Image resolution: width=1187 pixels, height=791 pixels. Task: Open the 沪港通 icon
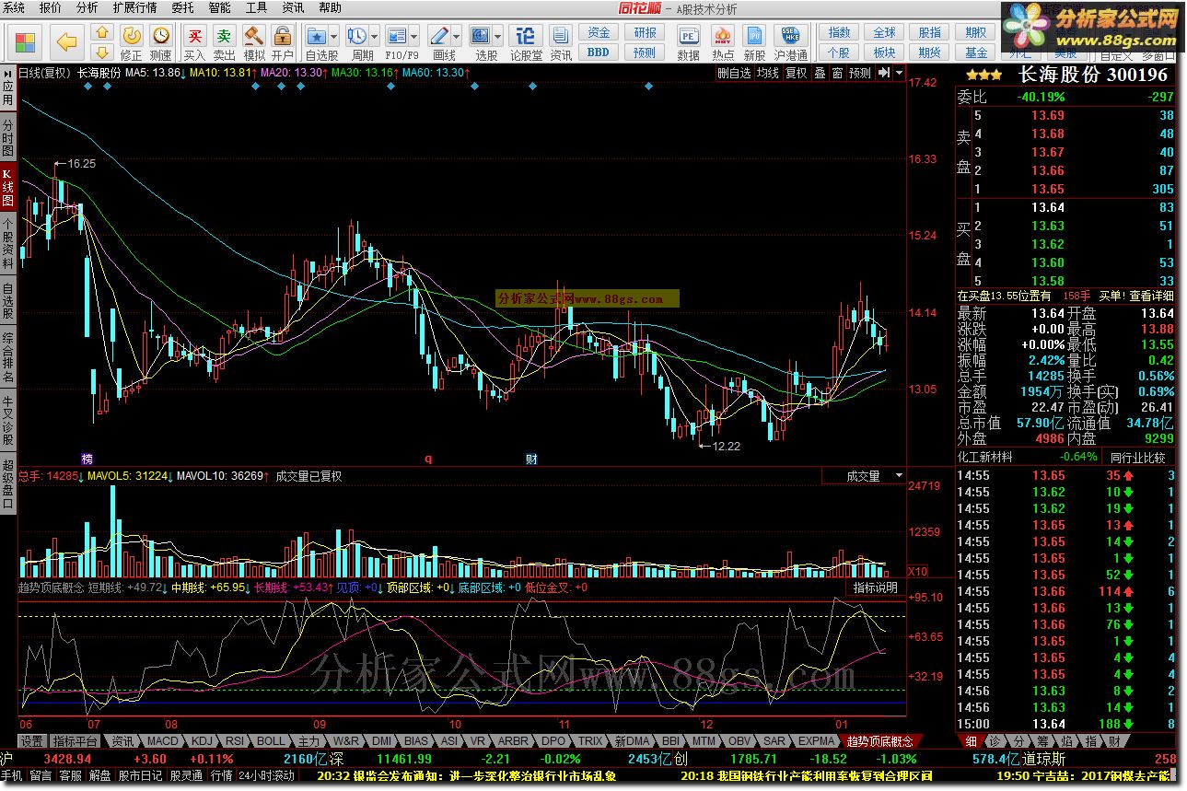[x=789, y=42]
